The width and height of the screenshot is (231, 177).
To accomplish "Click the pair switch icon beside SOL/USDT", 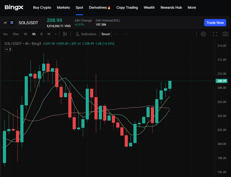I will [x=5, y=23].
